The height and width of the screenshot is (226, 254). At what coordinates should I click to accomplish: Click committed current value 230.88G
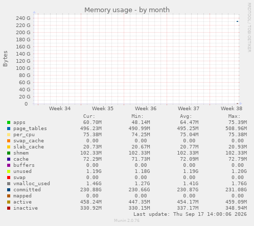coord(91,190)
